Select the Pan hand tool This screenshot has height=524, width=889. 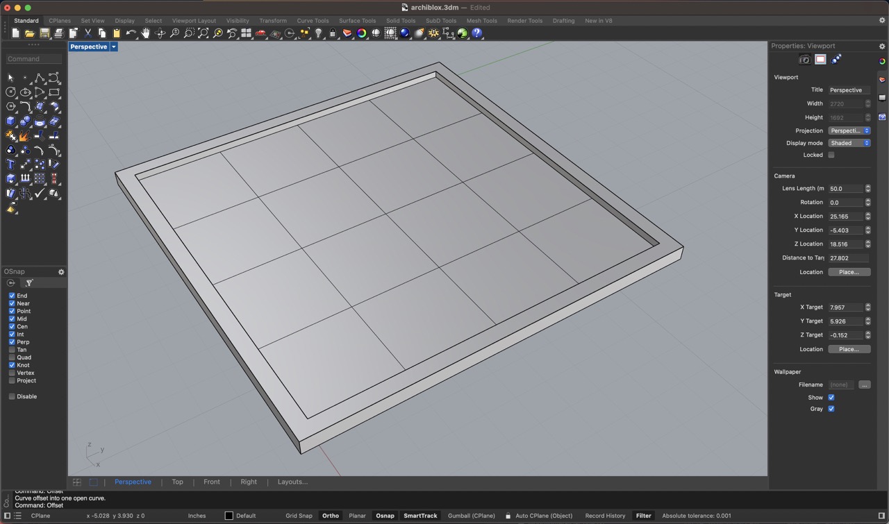point(146,33)
